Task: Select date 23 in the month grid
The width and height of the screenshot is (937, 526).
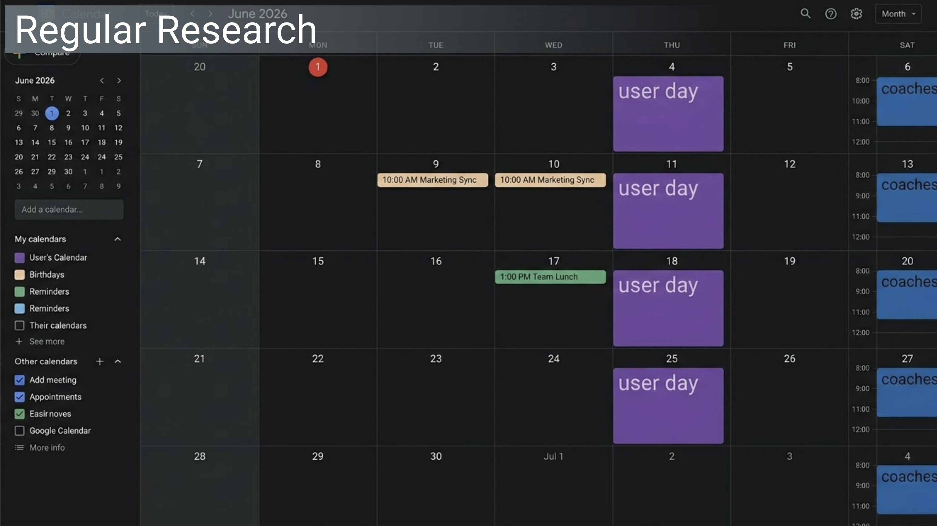Action: [x=436, y=359]
